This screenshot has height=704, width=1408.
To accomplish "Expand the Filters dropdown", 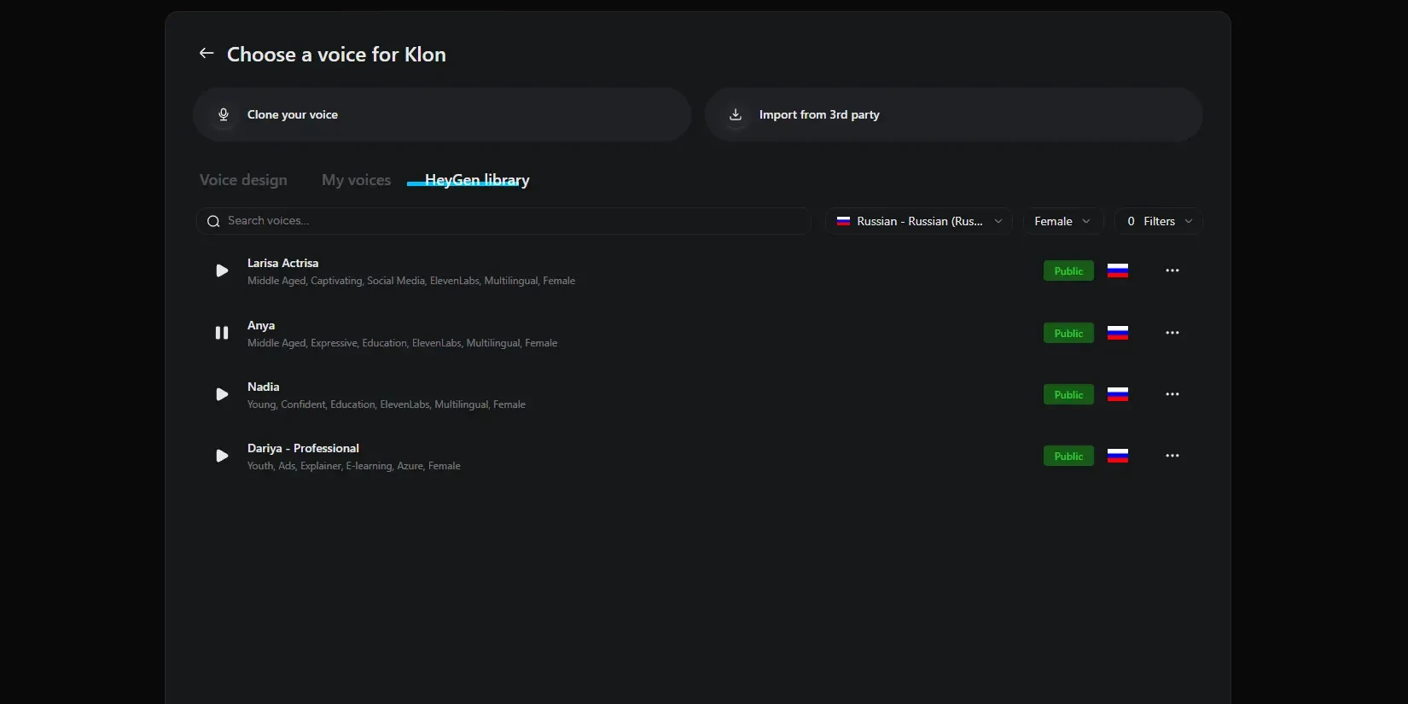I will pos(1159,221).
